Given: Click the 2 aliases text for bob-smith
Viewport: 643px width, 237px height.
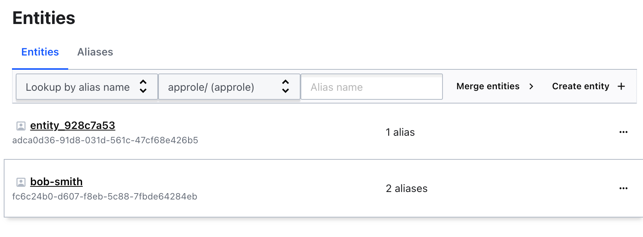Looking at the screenshot, I should [407, 188].
